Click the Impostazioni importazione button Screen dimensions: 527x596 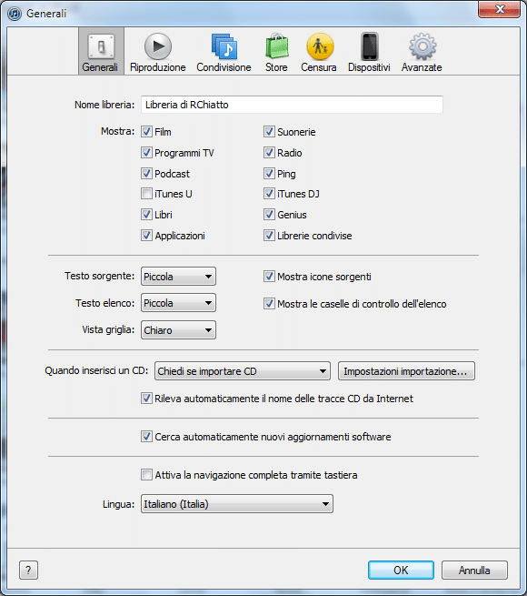[406, 371]
